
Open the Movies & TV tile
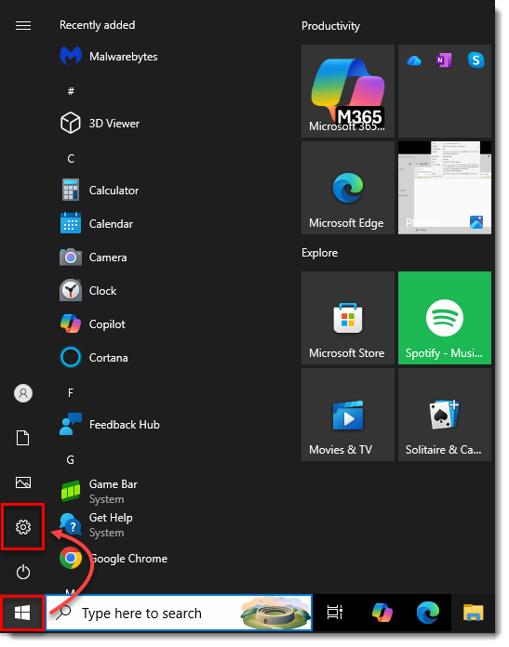(x=348, y=415)
